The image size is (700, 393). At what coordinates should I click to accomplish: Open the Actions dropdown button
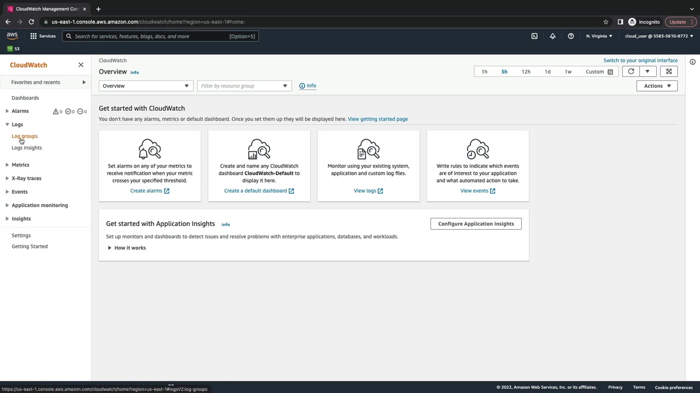point(657,86)
